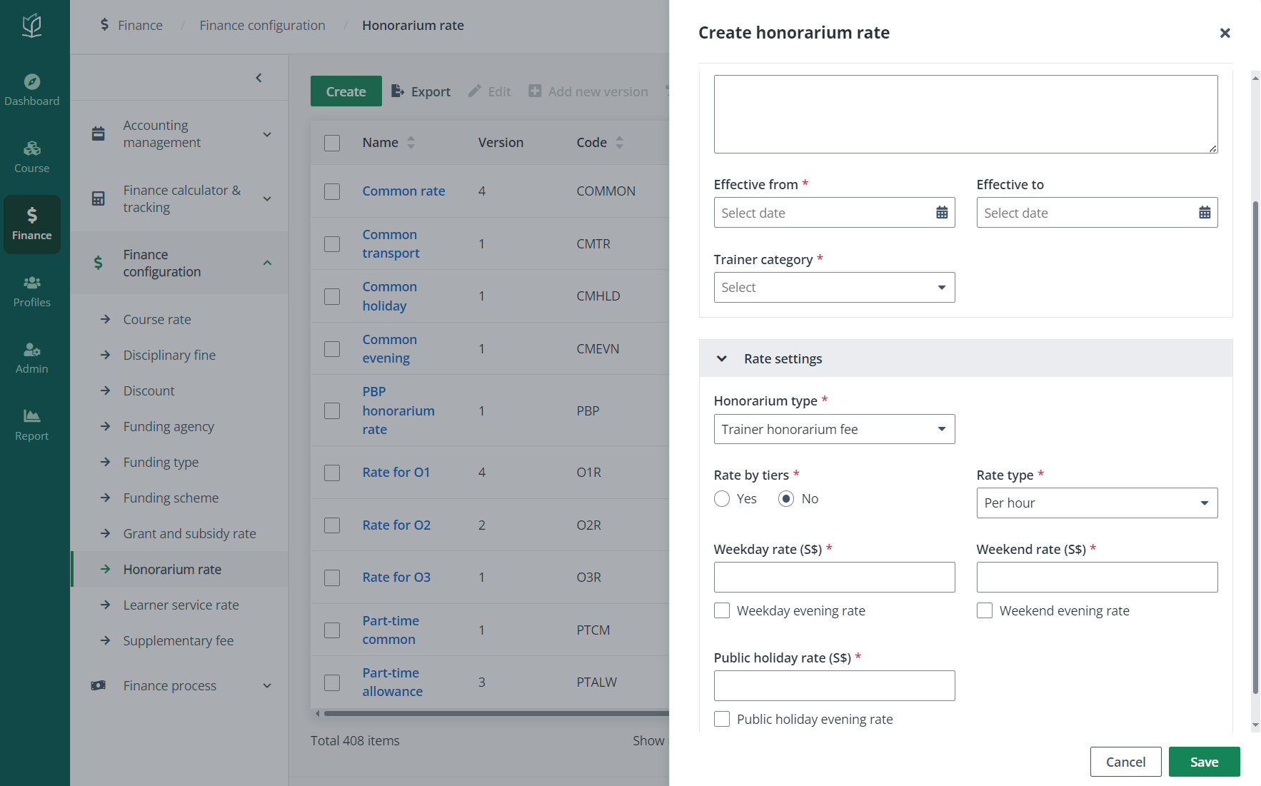
Task: Open the Admin section
Action: (x=31, y=358)
